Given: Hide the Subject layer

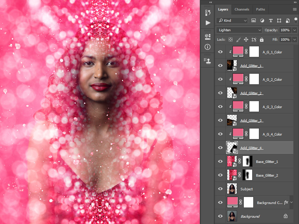Looking at the screenshot, I should [x=220, y=189].
